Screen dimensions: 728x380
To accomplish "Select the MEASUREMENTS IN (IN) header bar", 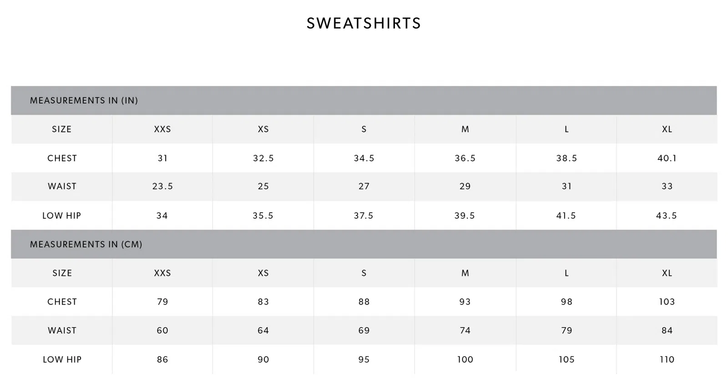I will [364, 100].
